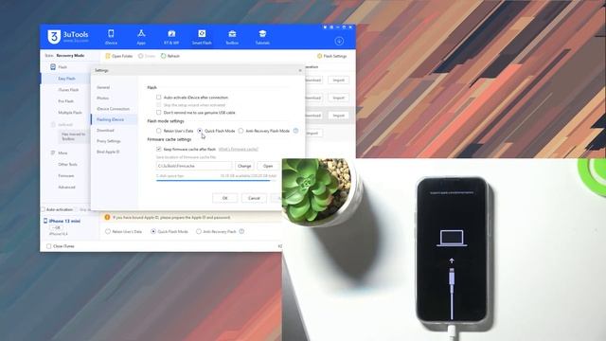The image size is (606, 341).
Task: Confirm the Settings dialog with OK
Action: (225, 198)
